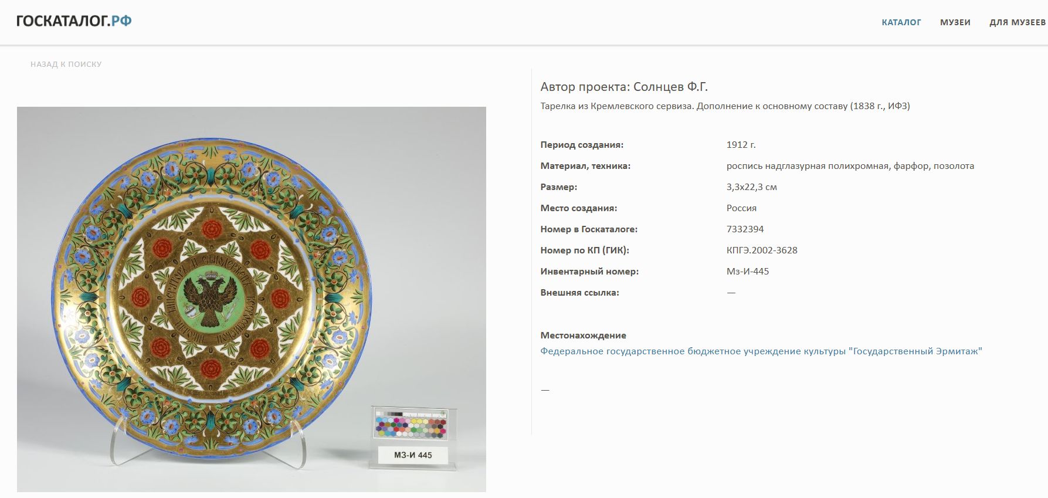Click the plate description subtitle text
This screenshot has width=1048, height=498.
pos(725,106)
